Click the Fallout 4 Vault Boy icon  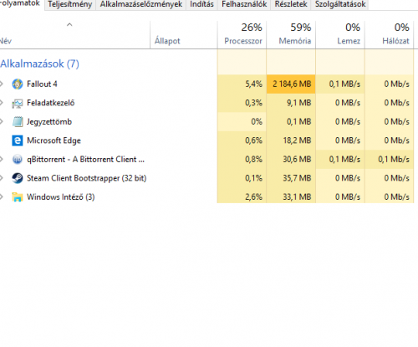tap(18, 84)
